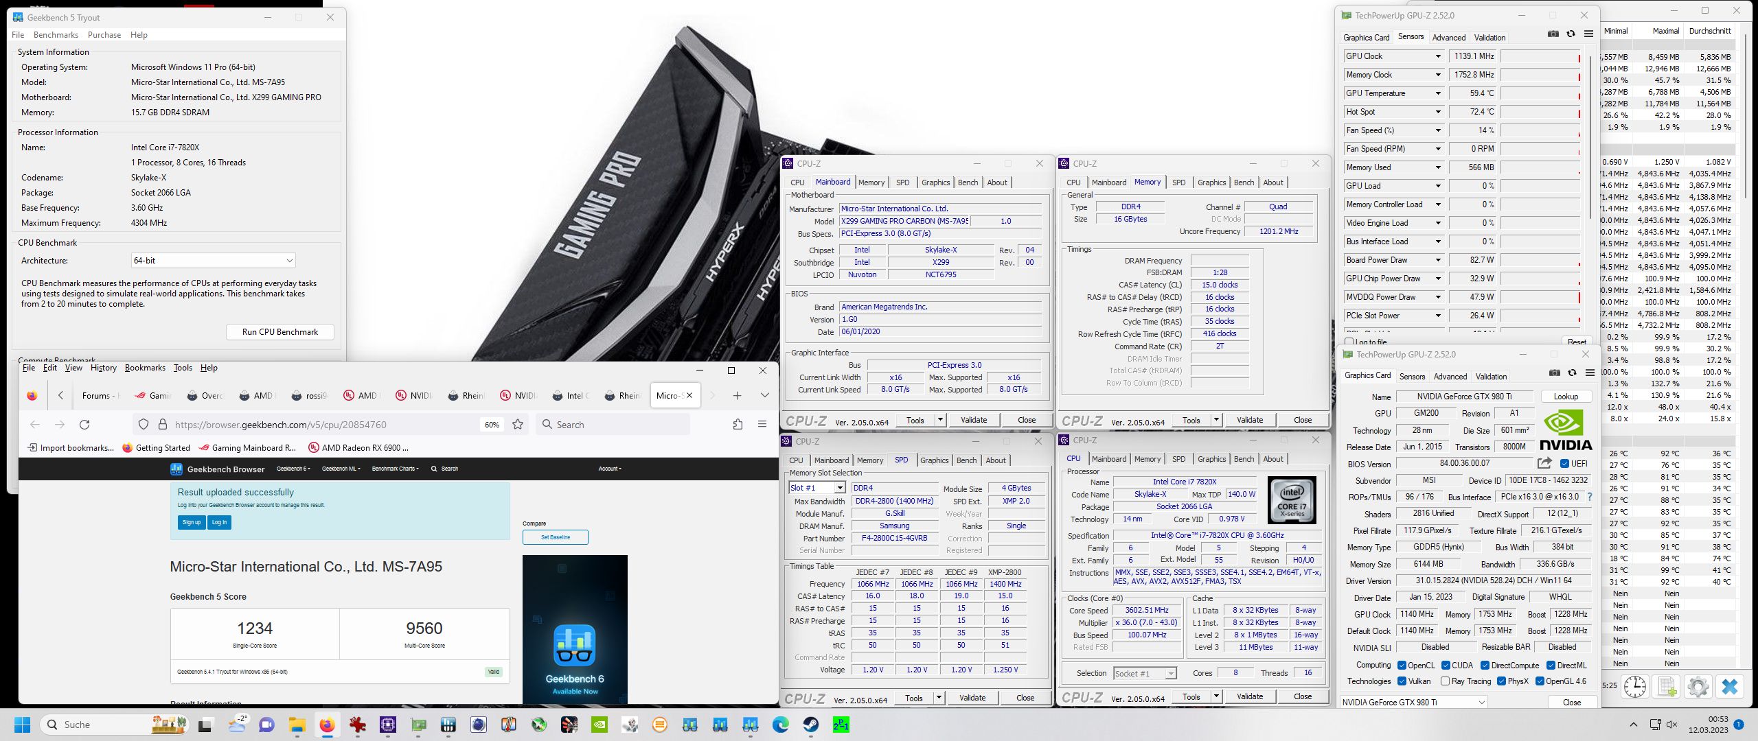Click Set Baseline button on Geekbench page
Screen dimensions: 1758x741
coord(556,537)
